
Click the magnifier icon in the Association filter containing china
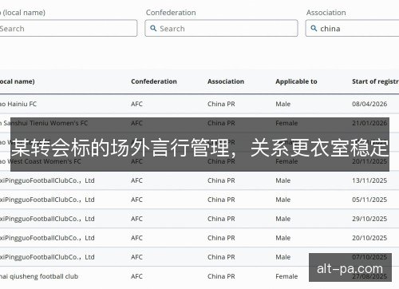pos(314,28)
